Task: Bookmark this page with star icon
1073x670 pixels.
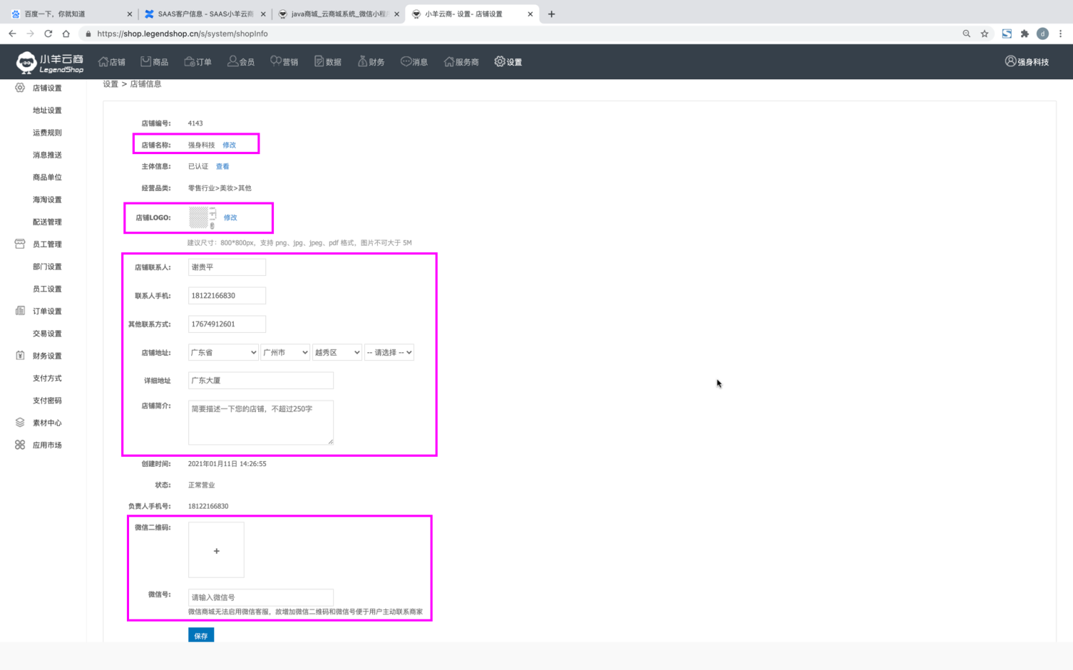Action: (984, 34)
